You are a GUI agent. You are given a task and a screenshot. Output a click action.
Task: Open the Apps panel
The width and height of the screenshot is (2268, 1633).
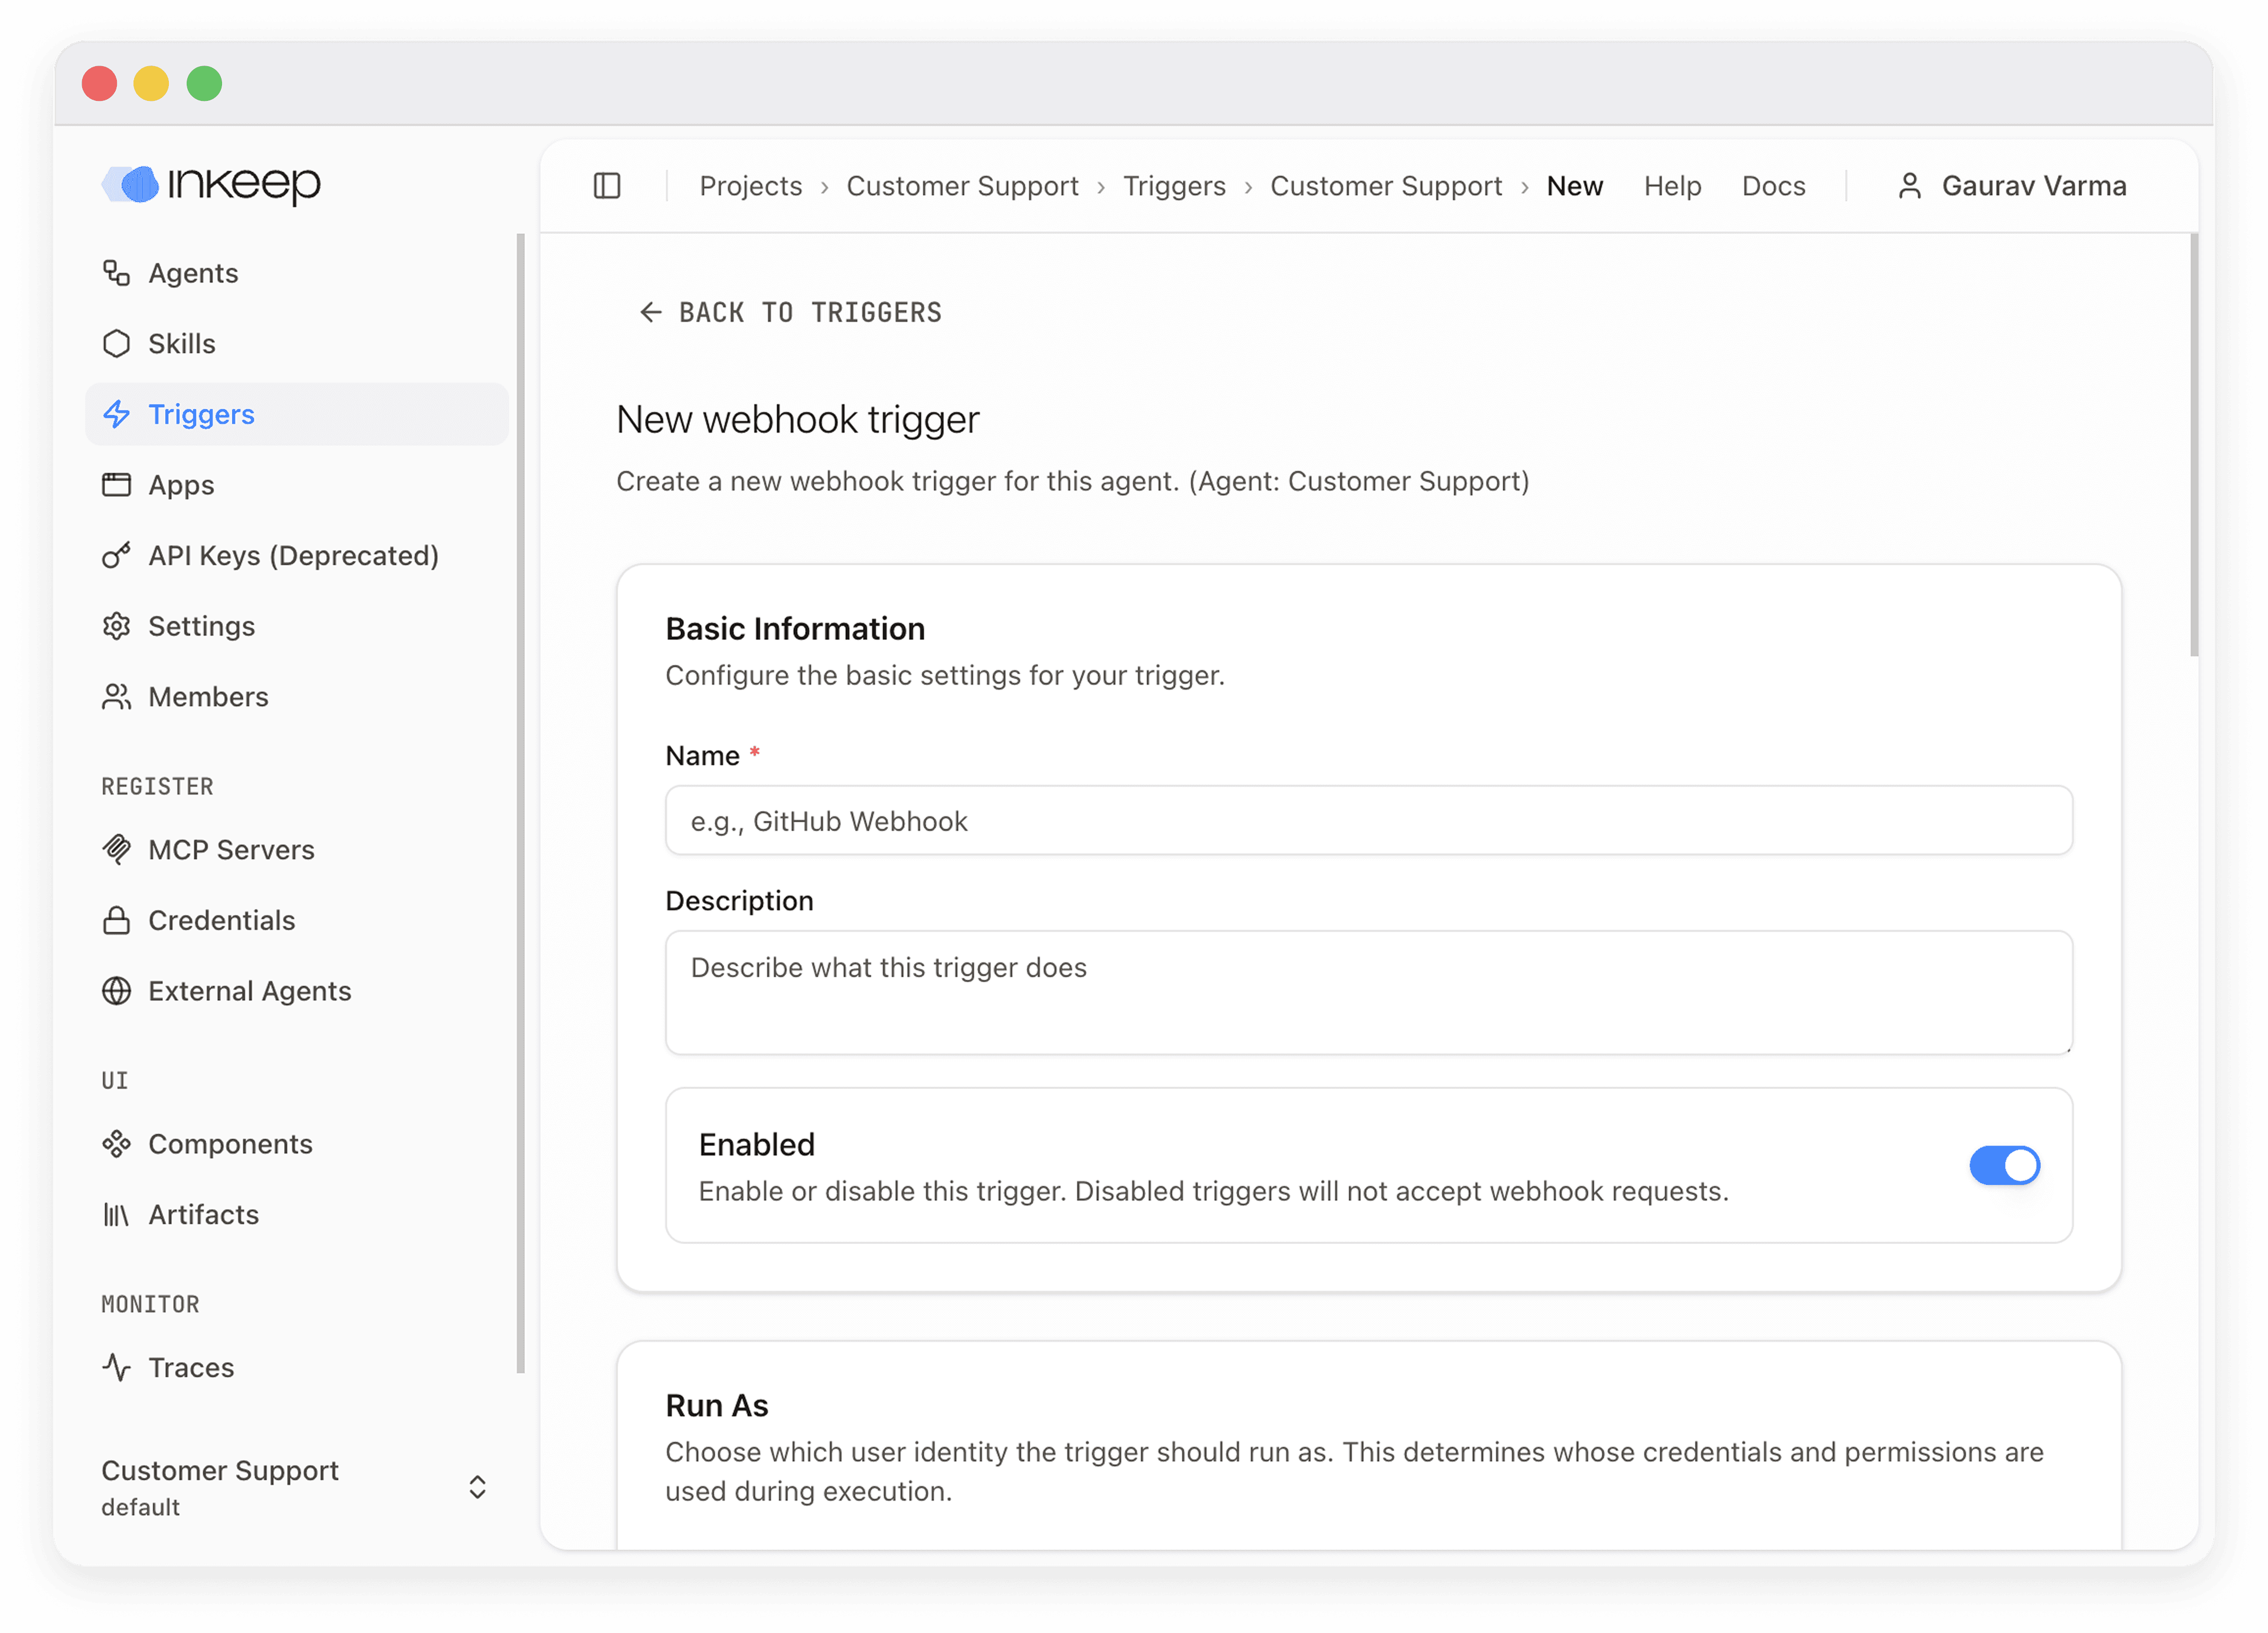tap(117, 485)
